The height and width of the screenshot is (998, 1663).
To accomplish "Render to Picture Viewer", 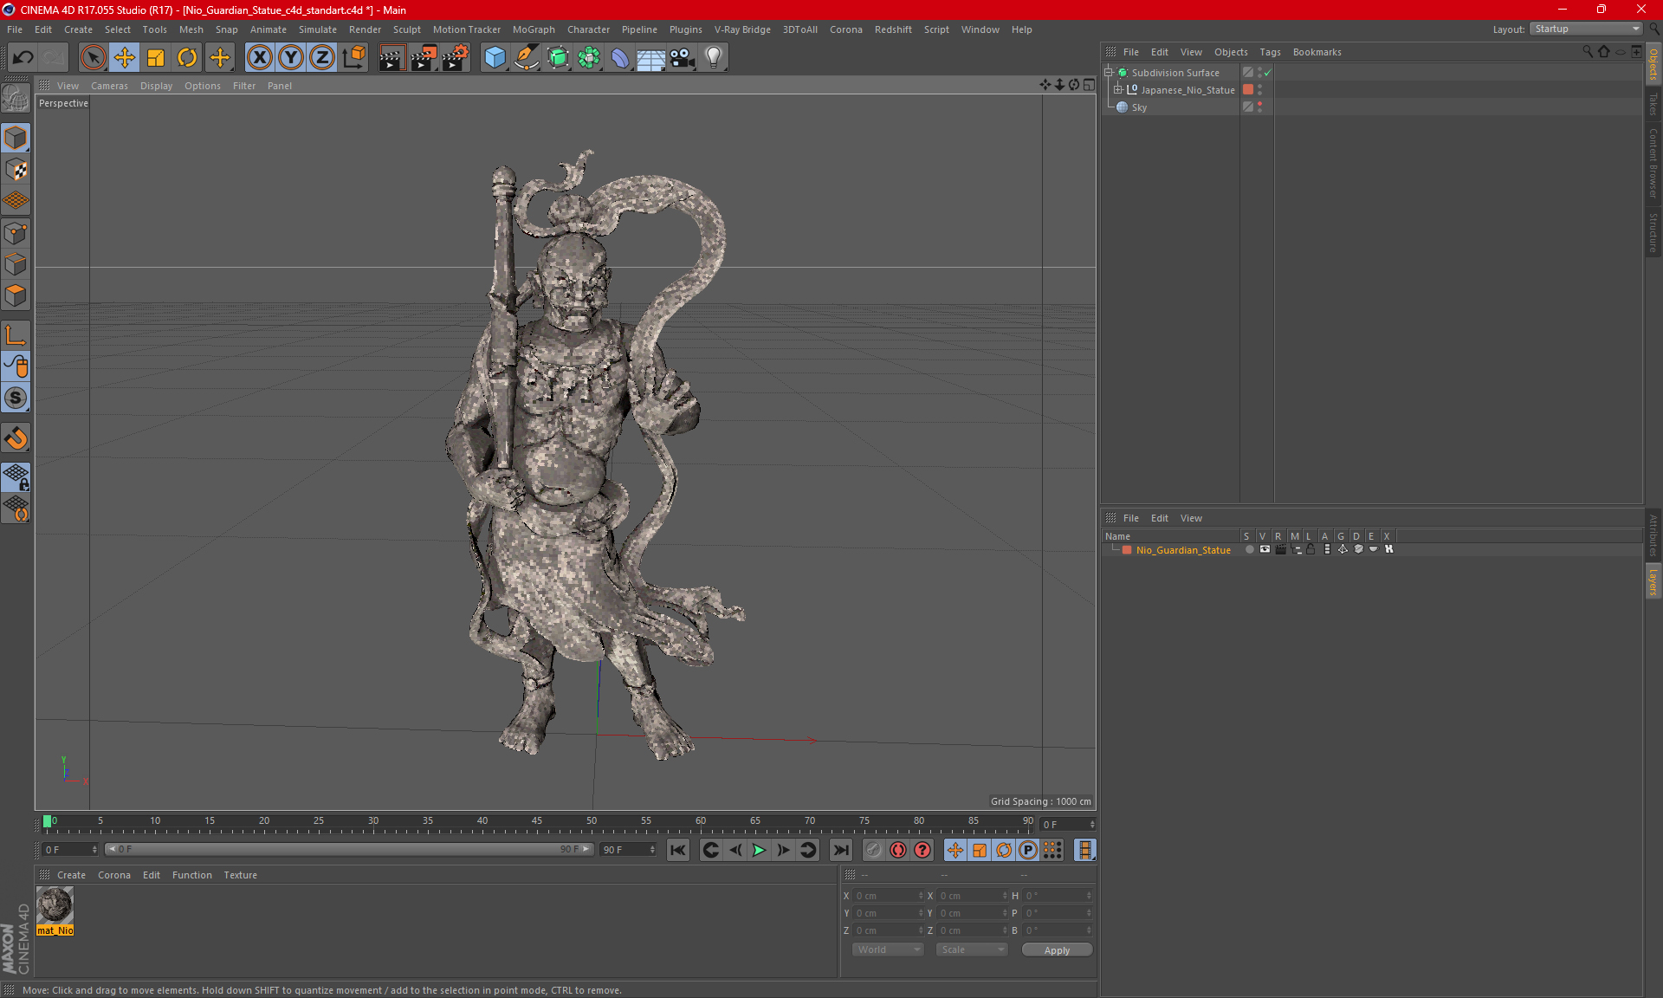I will 424,58.
